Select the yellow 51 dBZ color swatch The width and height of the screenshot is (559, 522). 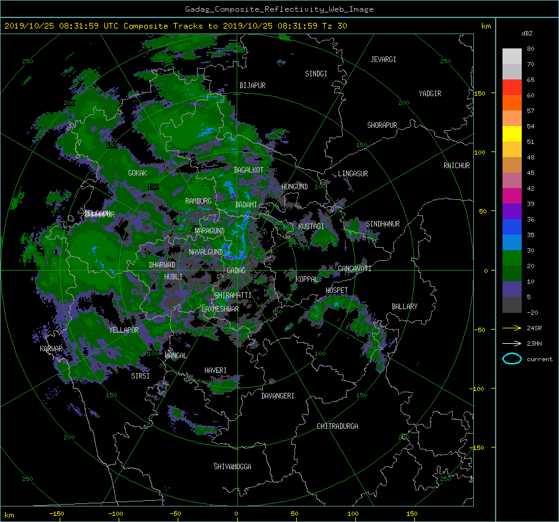pyautogui.click(x=512, y=133)
